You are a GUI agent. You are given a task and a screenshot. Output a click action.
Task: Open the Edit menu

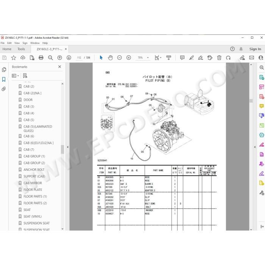9,43
